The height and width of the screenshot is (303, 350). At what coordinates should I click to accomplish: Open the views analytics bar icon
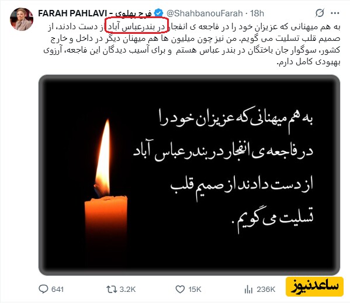[248, 289]
